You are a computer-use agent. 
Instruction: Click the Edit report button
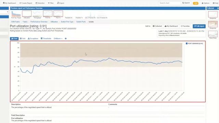199,26
